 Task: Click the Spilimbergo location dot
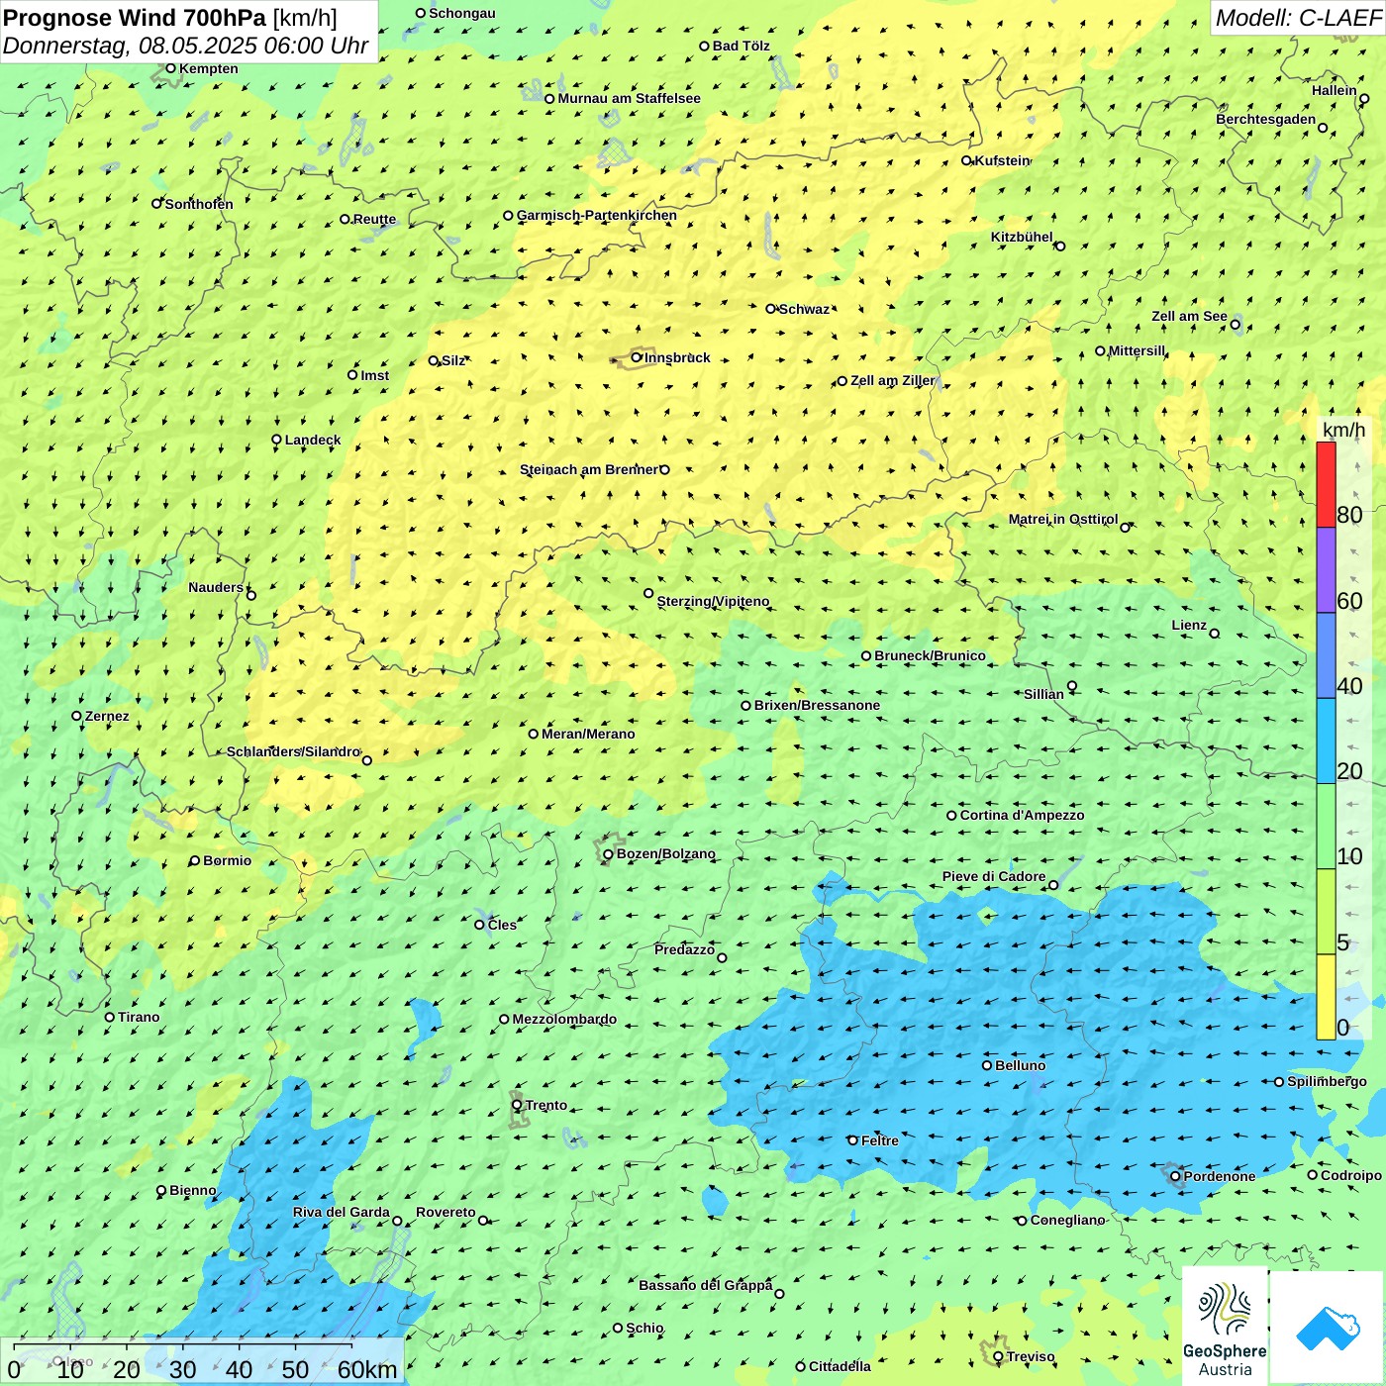coord(1279,1082)
